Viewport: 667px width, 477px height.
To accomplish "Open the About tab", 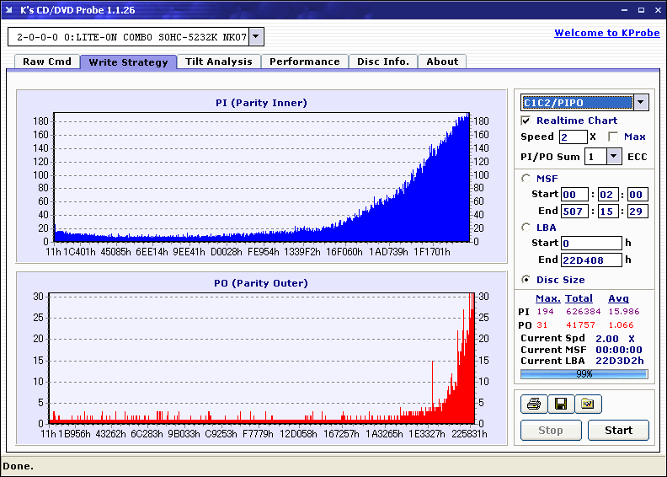I will (x=442, y=62).
